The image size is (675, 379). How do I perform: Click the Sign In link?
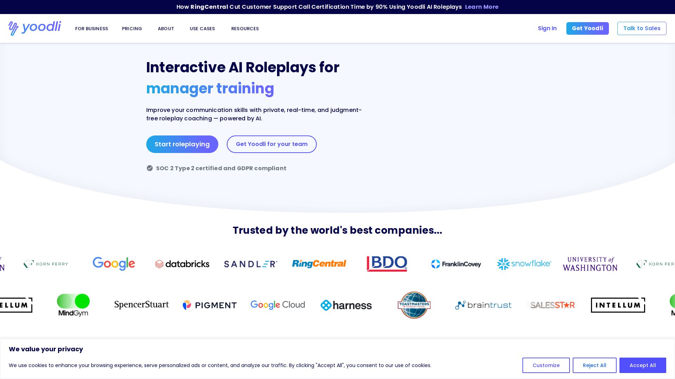547,28
